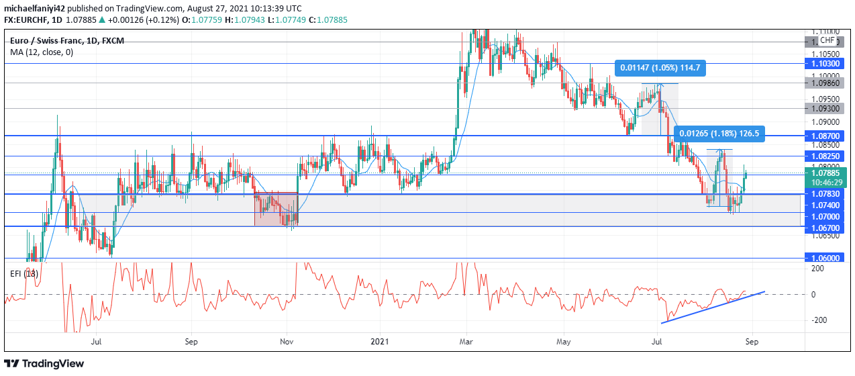Screen dimensions: 855x376
Task: Select the 'EFI (13)' indicator label
Action: pos(23,273)
